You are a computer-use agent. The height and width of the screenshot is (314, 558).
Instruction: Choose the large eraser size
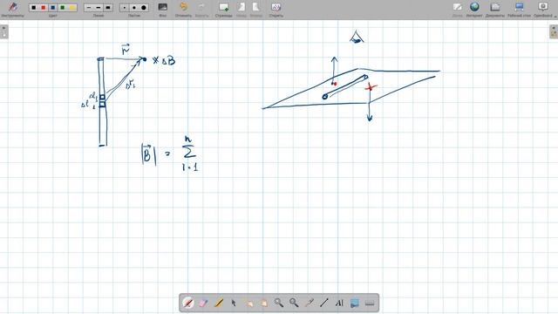click(x=144, y=8)
